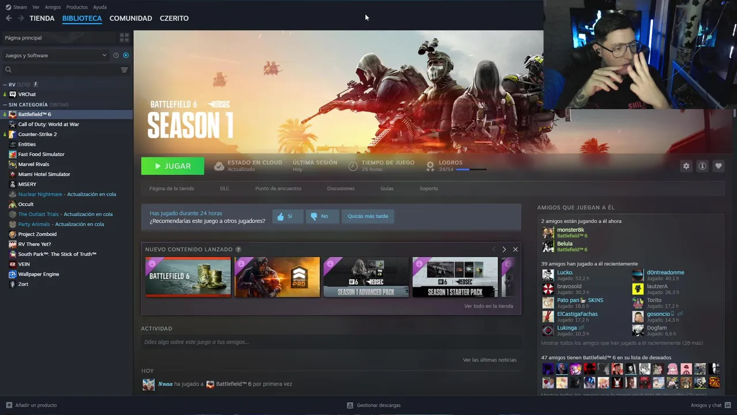Image resolution: width=737 pixels, height=415 pixels.
Task: Open Season 1 Starter Pack thumbnail
Action: click(455, 277)
